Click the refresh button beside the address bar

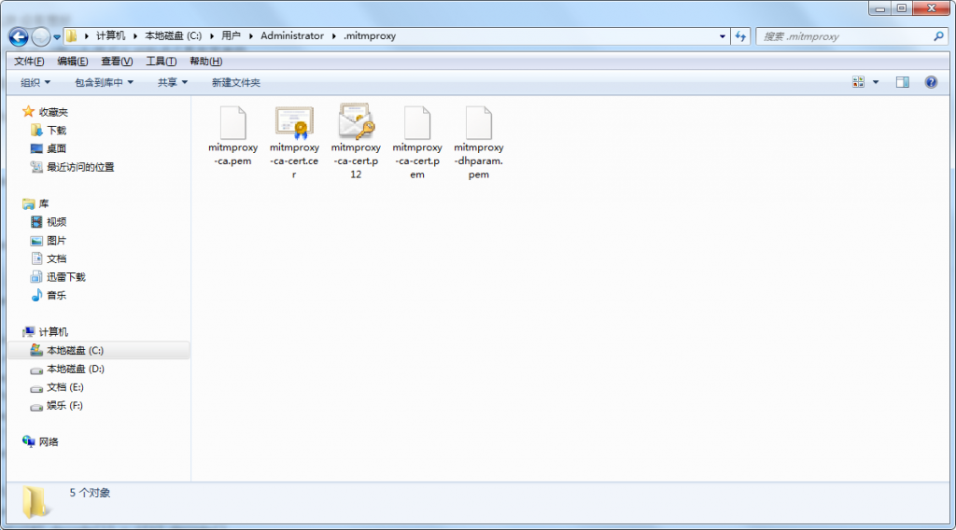[x=740, y=36]
